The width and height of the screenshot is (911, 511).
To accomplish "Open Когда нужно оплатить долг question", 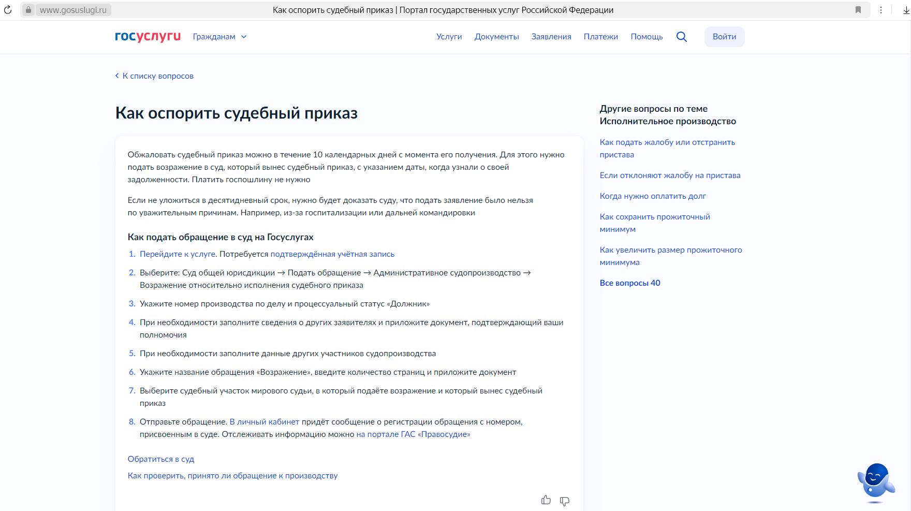I will (x=652, y=196).
